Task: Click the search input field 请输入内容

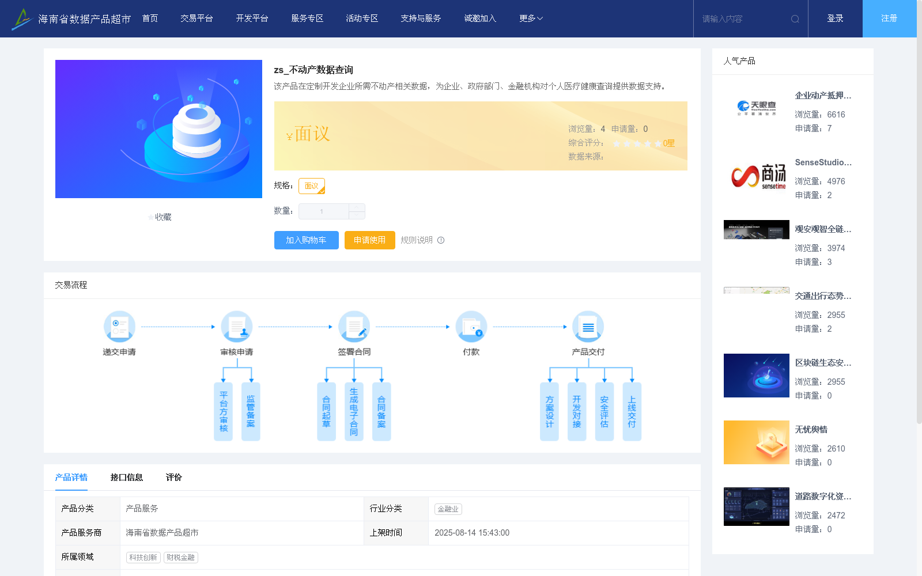Action: 743,19
